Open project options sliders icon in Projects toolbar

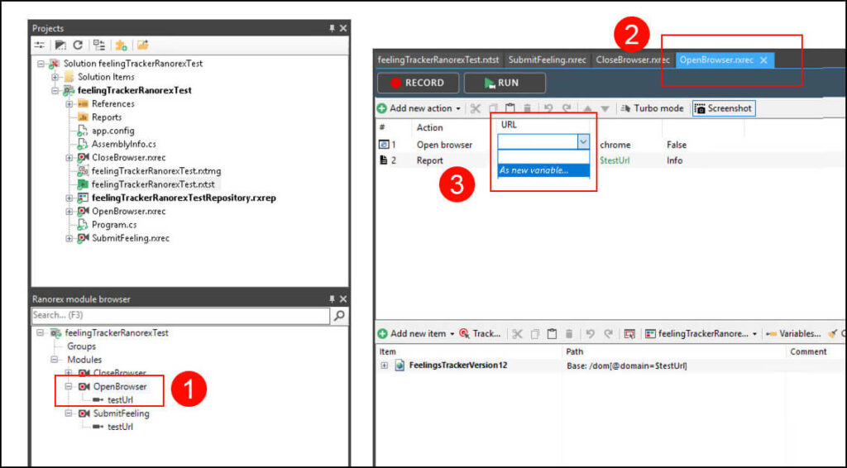pyautogui.click(x=40, y=45)
